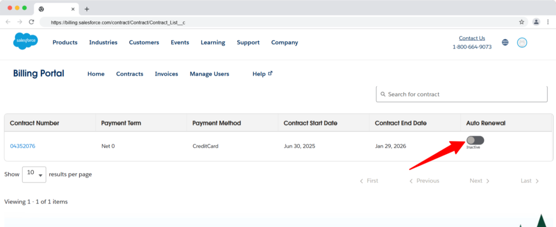Click the browser forward arrow
This screenshot has height=227, width=556.
pos(20,22)
